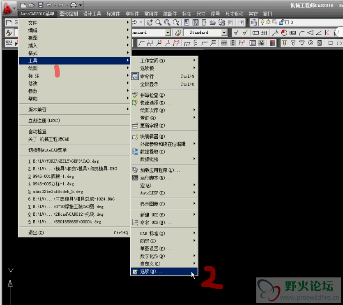Click the Open folder icon in quick access bar
This screenshot has width=343, height=305.
32,5
